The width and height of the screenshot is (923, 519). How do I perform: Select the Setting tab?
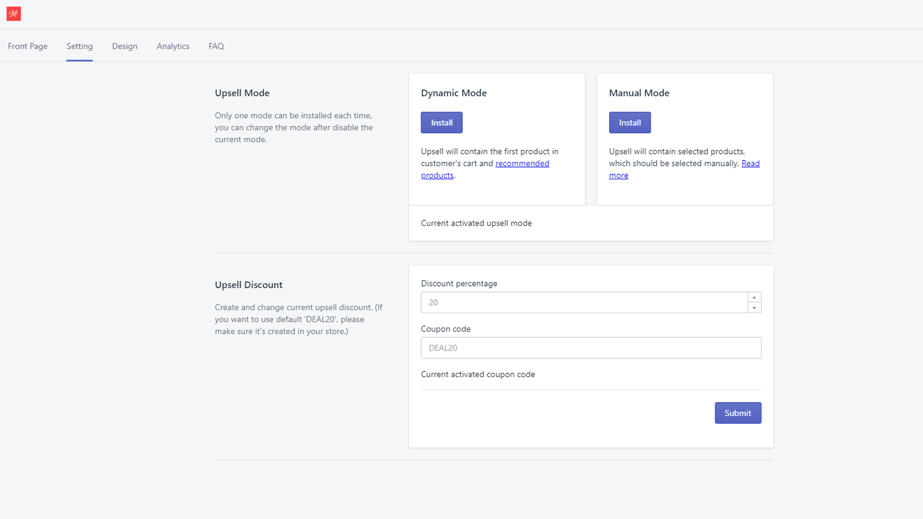tap(80, 46)
